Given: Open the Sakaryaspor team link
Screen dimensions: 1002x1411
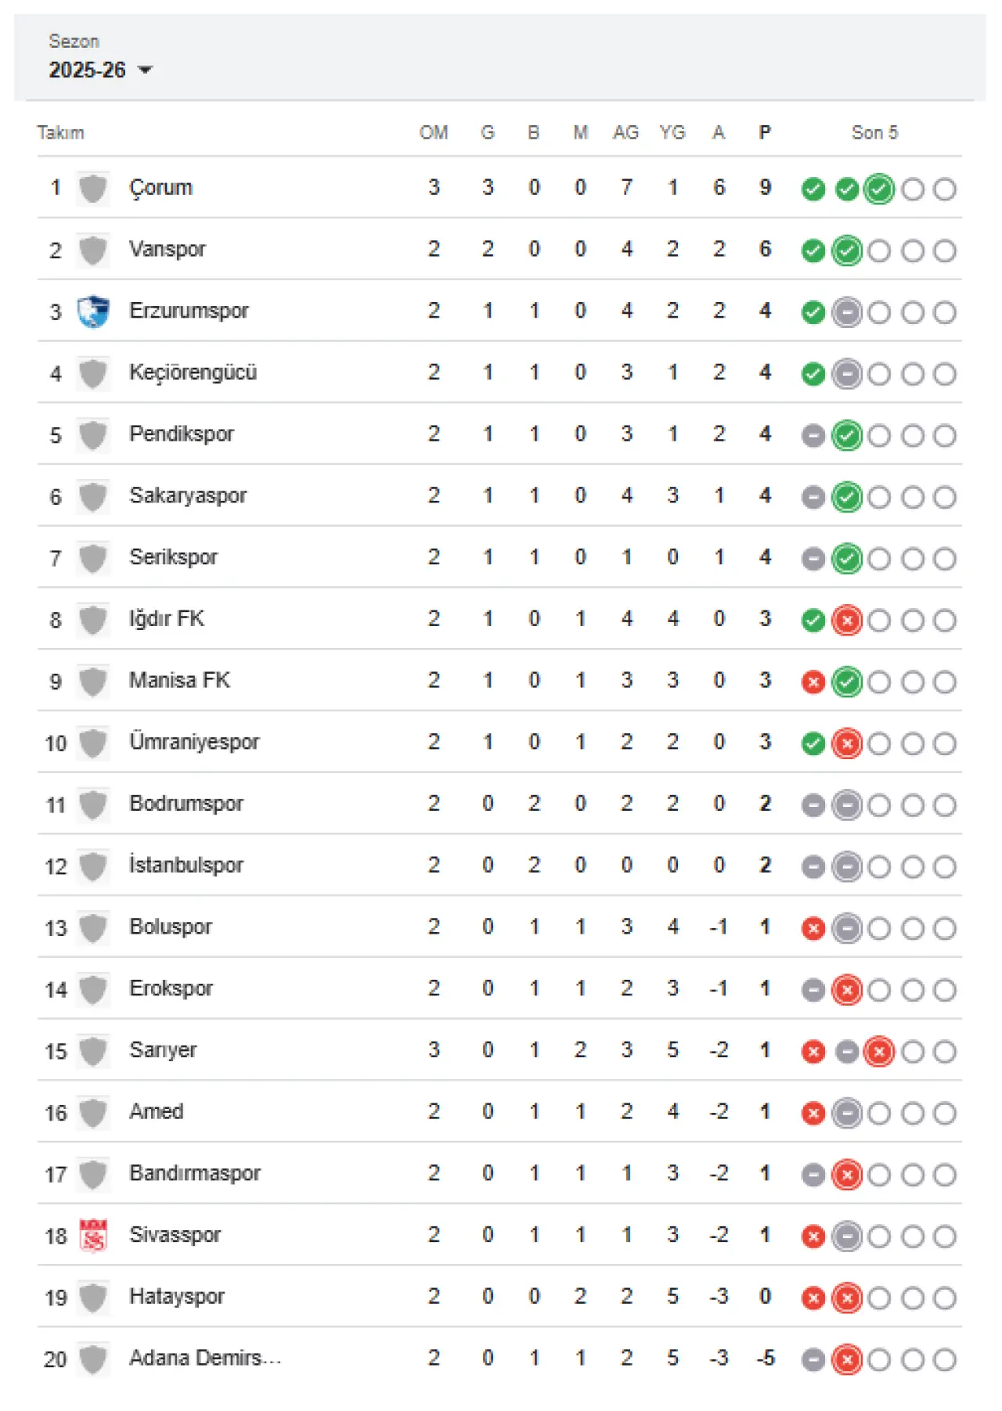Looking at the screenshot, I should point(188,495).
